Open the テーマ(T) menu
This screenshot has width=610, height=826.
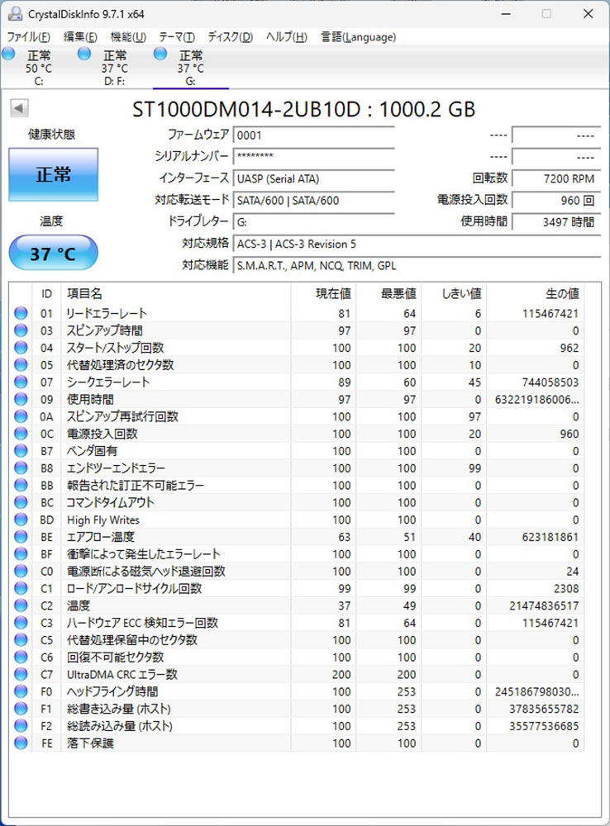(x=177, y=37)
